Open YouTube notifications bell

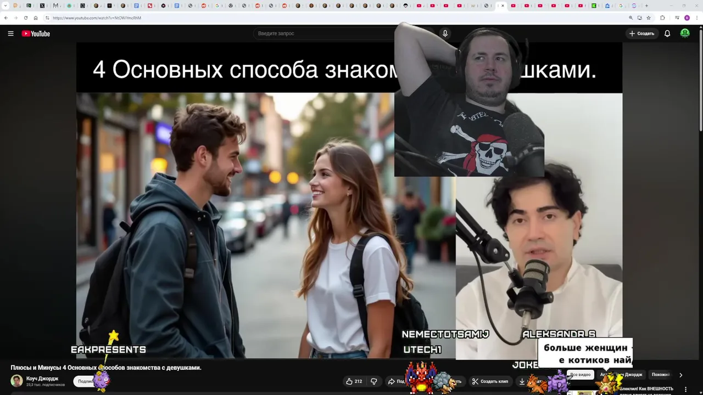click(x=667, y=33)
